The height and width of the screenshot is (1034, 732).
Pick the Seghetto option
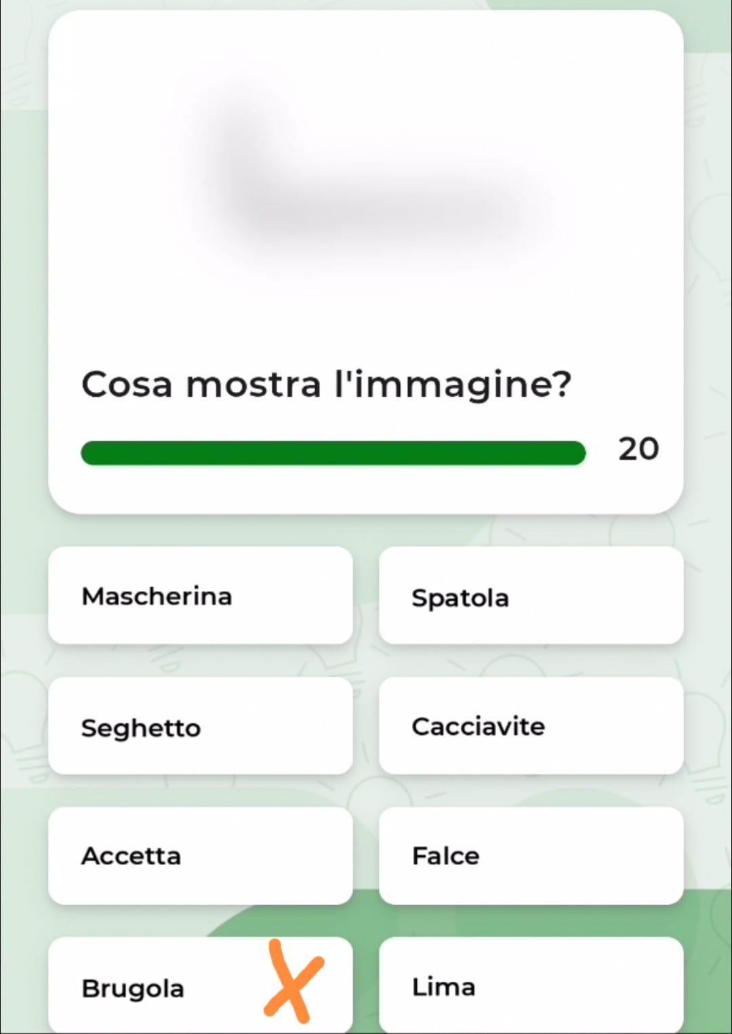pyautogui.click(x=201, y=725)
